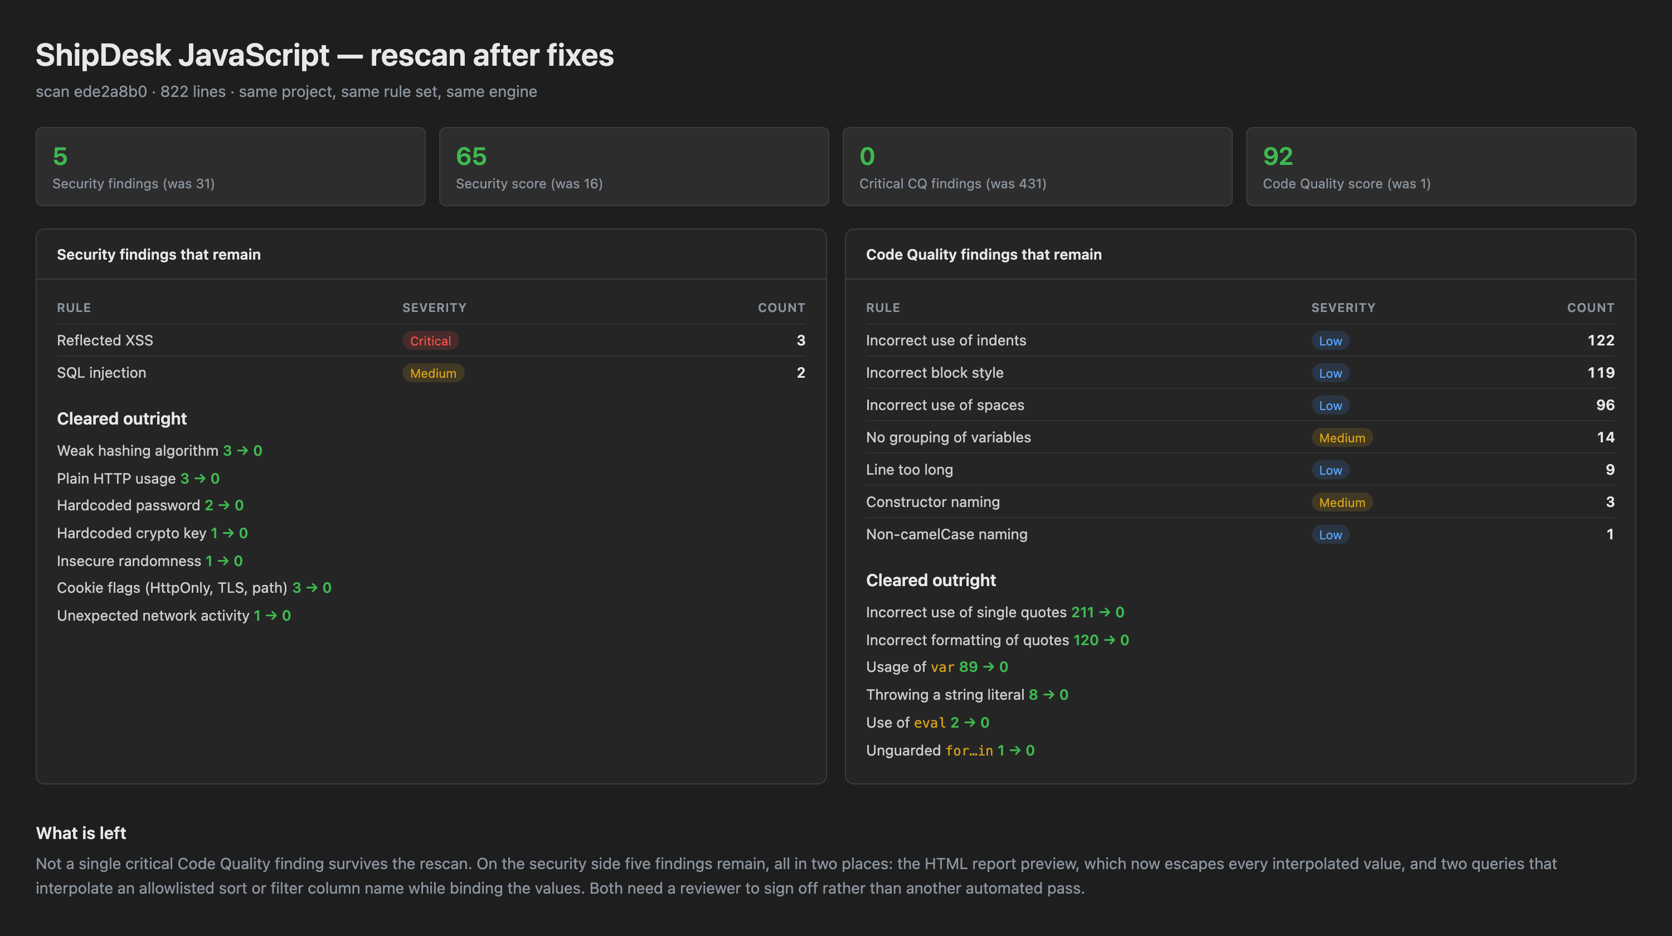Viewport: 1672px width, 936px height.
Task: Click Hardcoded crypto key 1 → 0 entry
Action: (153, 533)
